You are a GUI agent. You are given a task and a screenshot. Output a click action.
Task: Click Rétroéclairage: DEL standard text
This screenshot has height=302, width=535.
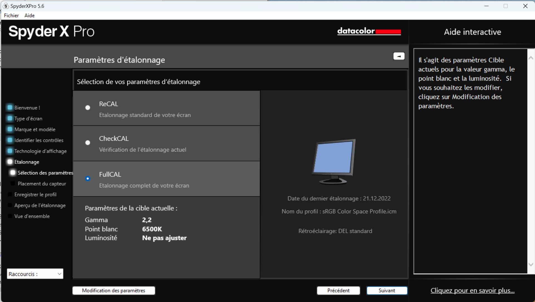tap(335, 231)
